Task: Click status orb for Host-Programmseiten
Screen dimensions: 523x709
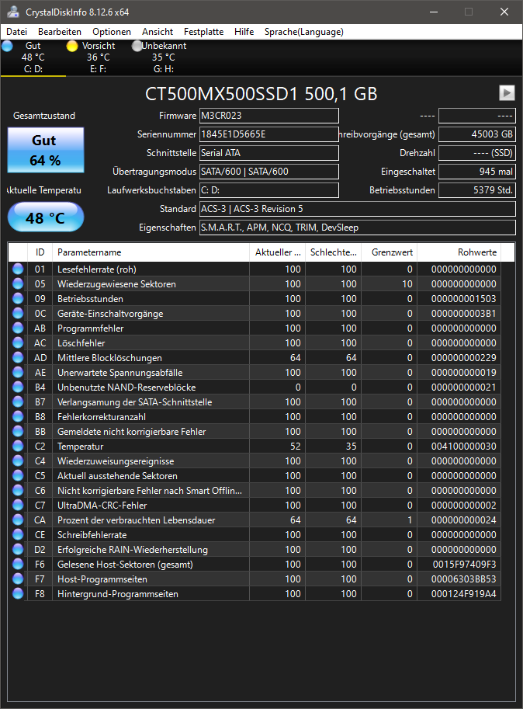Action: [18, 579]
